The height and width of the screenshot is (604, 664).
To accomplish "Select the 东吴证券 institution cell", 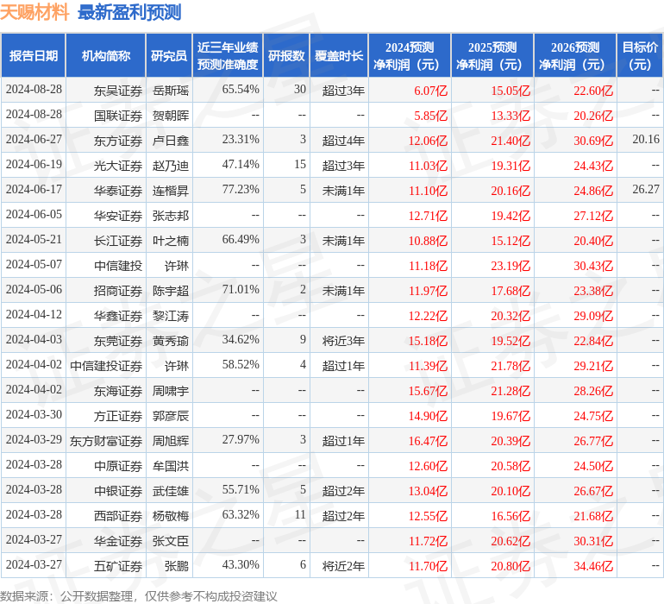I will (118, 91).
